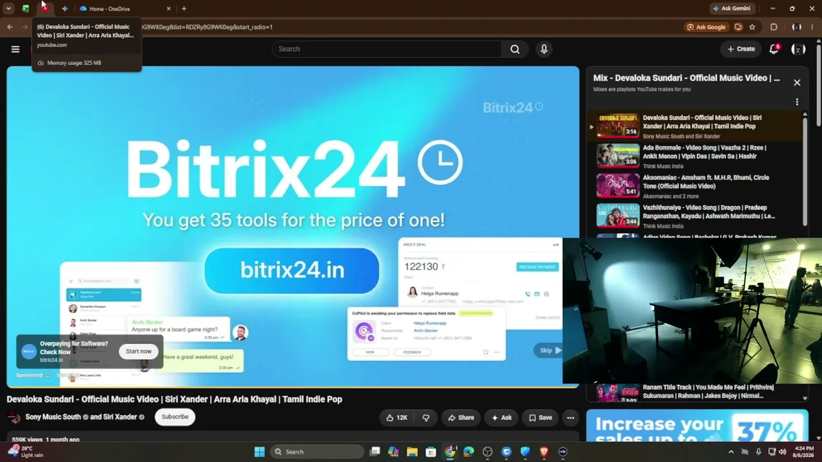The width and height of the screenshot is (822, 462).
Task: Click the 'Increase your sales' ad banner
Action: (x=697, y=427)
